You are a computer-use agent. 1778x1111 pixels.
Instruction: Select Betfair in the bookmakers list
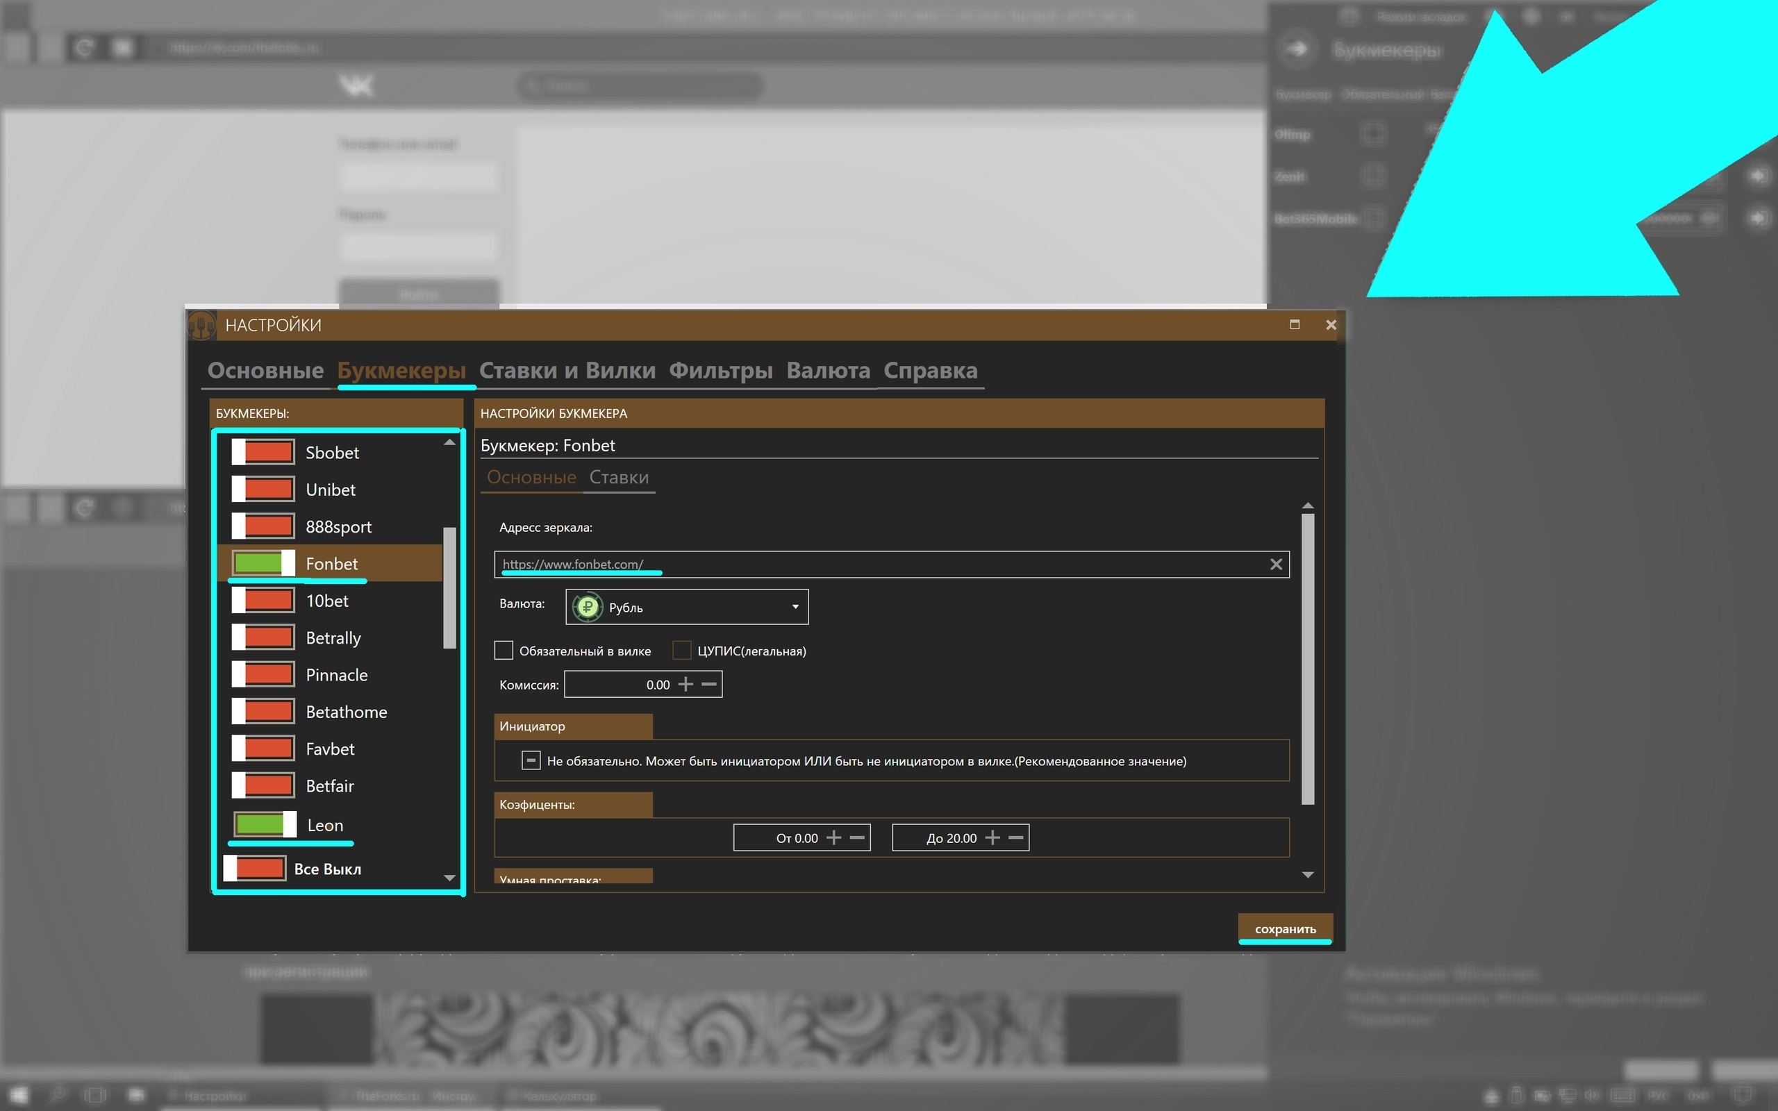click(x=330, y=785)
